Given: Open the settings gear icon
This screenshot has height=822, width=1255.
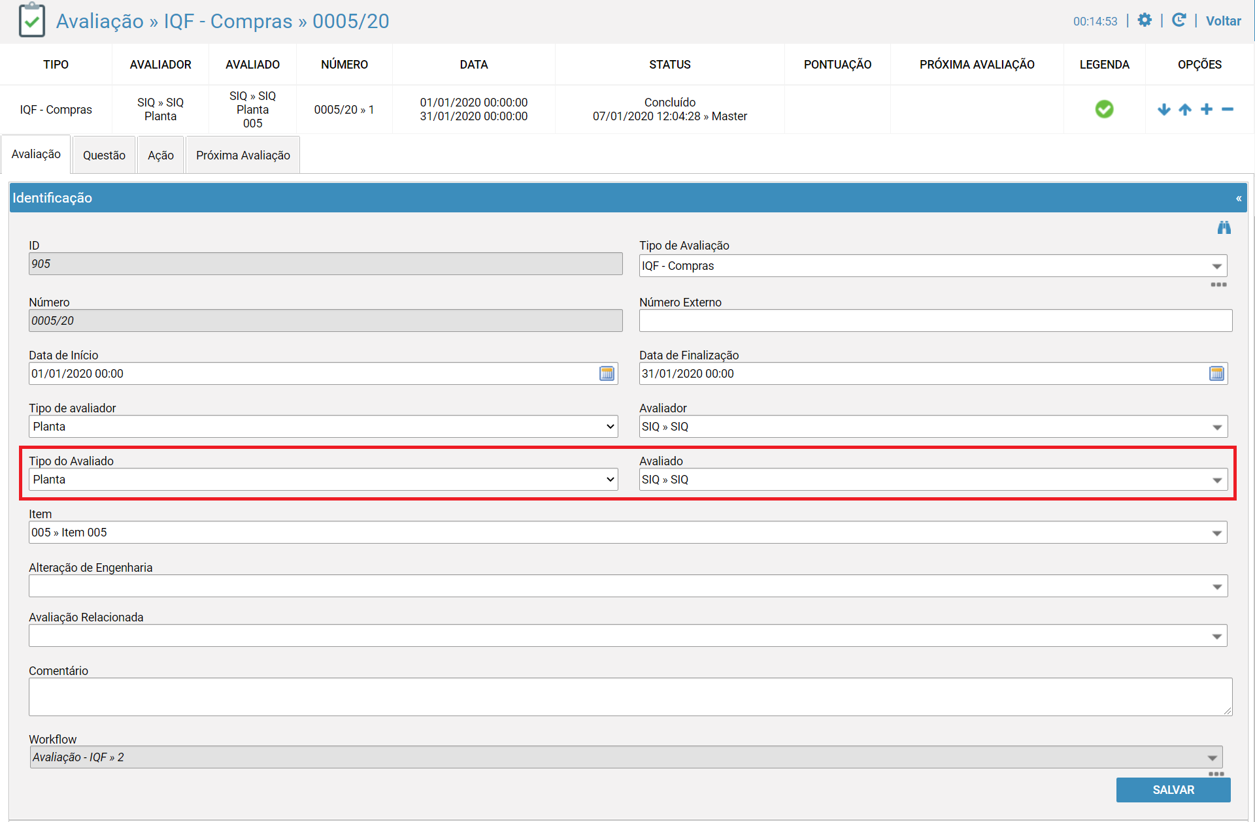Looking at the screenshot, I should coord(1145,20).
